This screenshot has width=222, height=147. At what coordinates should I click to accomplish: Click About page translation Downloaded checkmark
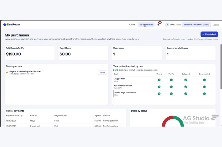(x=204, y=94)
